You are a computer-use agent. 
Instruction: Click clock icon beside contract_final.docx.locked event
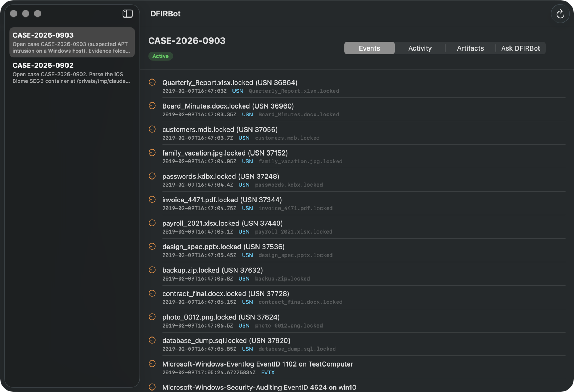coord(152,293)
